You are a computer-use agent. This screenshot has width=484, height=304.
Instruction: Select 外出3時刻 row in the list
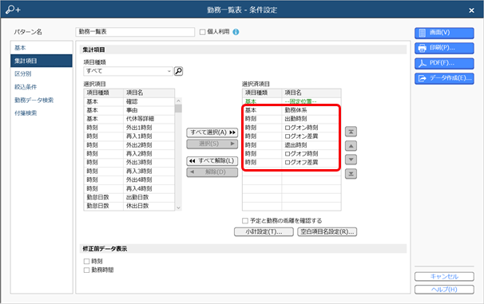(129, 163)
